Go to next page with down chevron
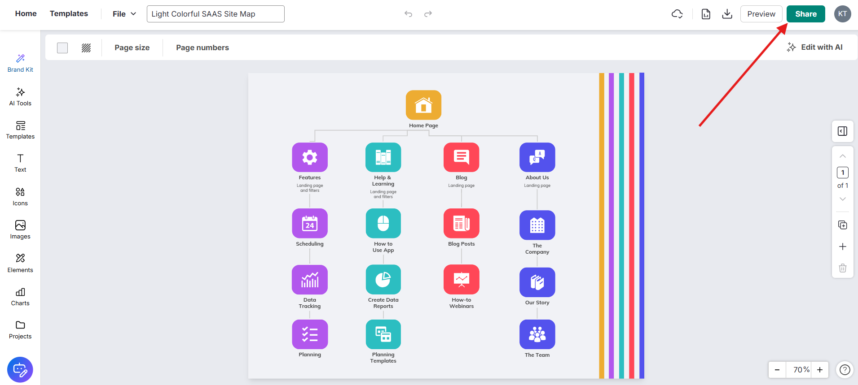 point(842,199)
